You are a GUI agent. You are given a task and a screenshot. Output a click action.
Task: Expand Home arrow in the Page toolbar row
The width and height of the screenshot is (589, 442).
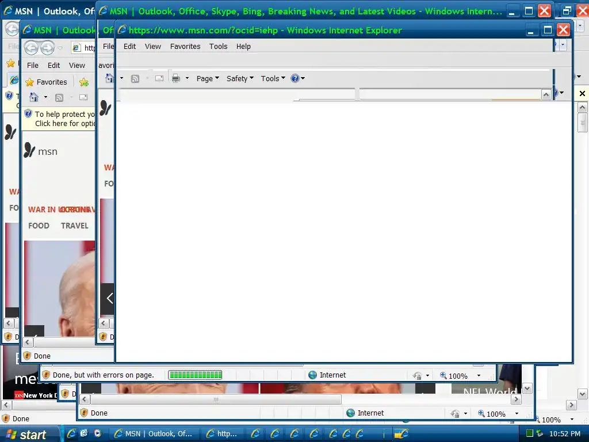(x=122, y=78)
